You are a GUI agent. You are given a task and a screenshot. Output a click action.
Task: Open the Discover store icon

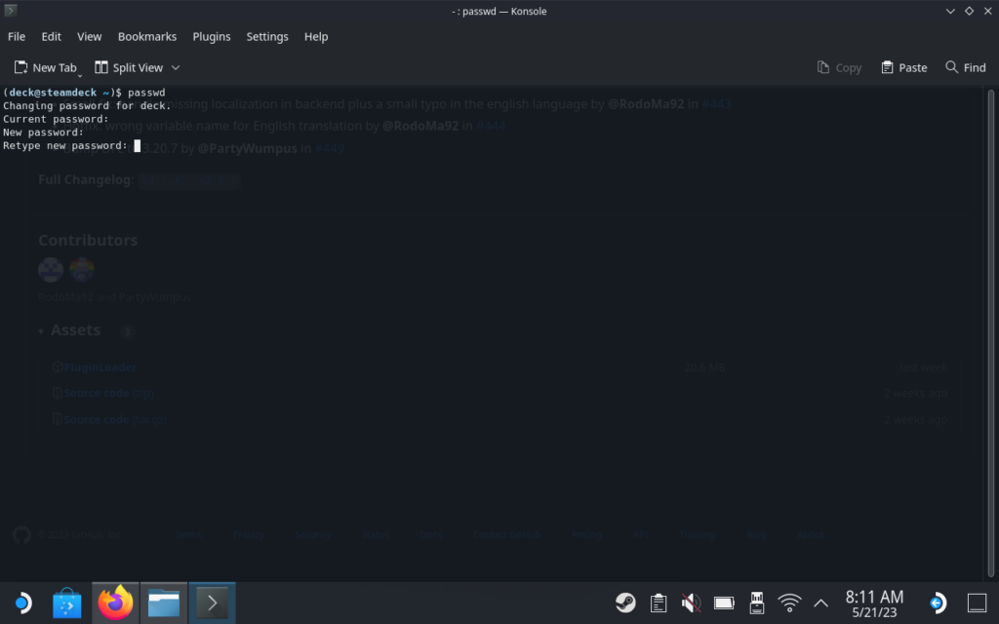pyautogui.click(x=67, y=604)
